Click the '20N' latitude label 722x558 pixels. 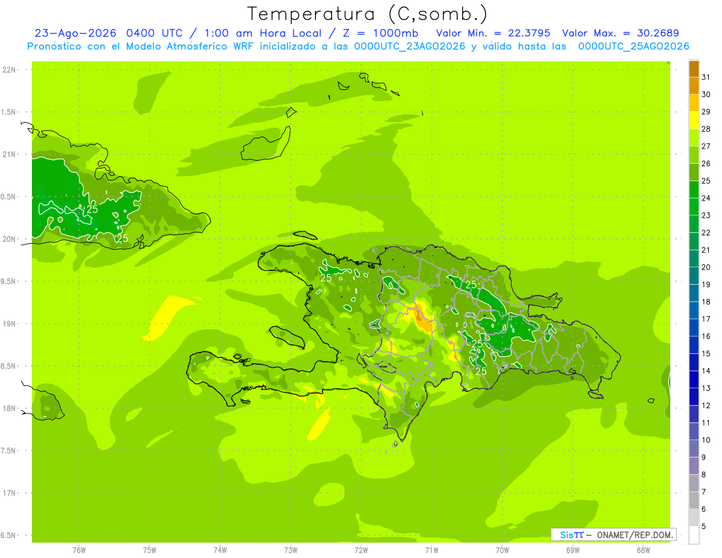pyautogui.click(x=9, y=239)
